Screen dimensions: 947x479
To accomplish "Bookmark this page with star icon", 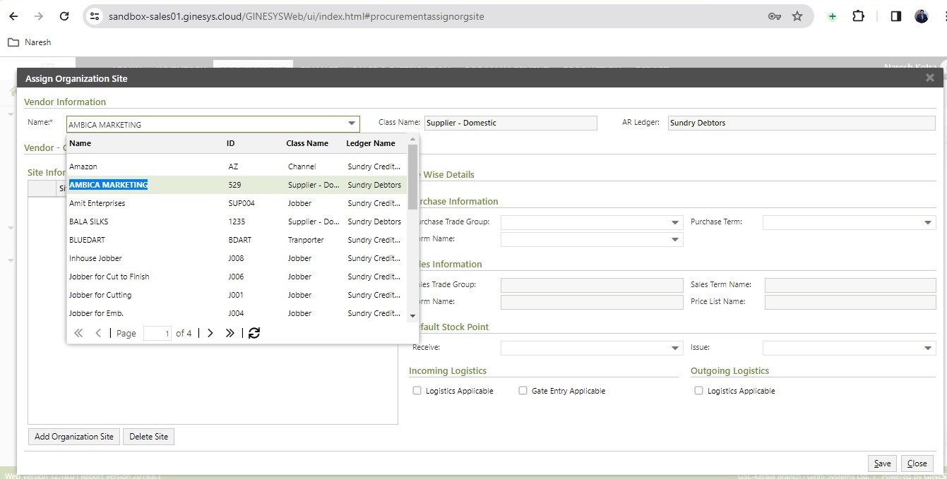I will [x=797, y=16].
